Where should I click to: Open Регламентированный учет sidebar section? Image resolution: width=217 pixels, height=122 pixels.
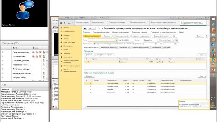[x=72, y=66]
